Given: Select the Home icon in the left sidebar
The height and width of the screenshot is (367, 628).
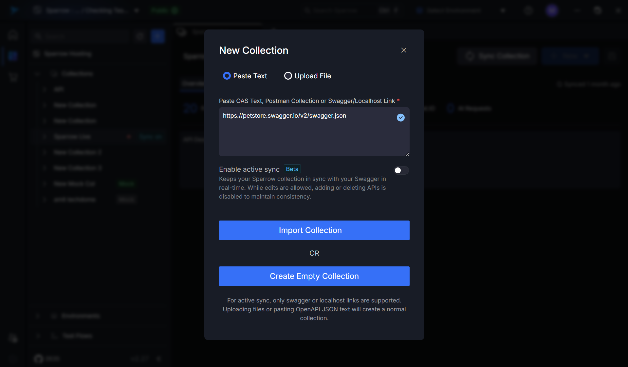Looking at the screenshot, I should tap(12, 35).
